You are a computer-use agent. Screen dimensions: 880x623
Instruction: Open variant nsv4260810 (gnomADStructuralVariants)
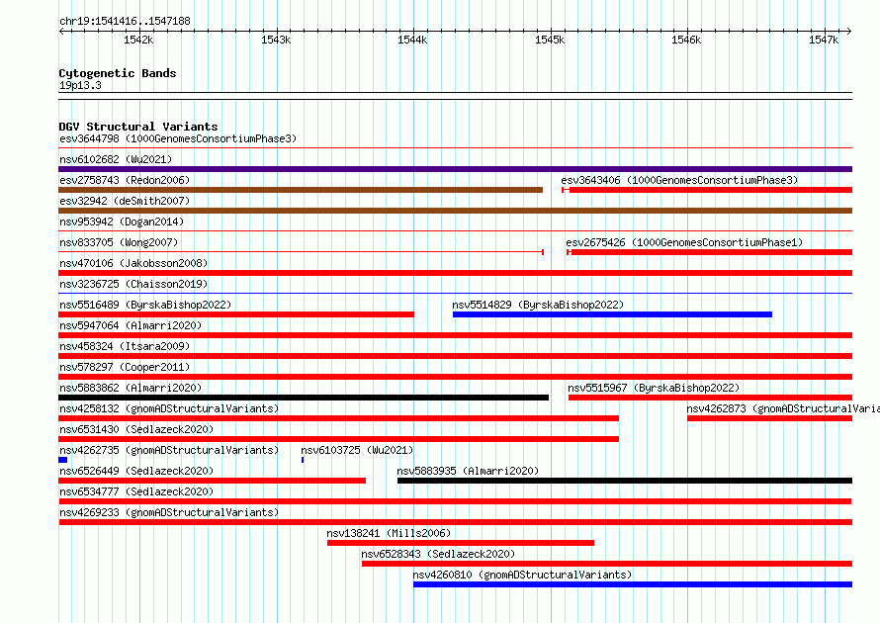[522, 575]
